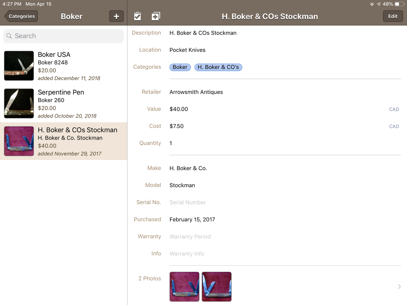Go back to Categories
Viewport: 407px width, 305px height.
tap(21, 16)
